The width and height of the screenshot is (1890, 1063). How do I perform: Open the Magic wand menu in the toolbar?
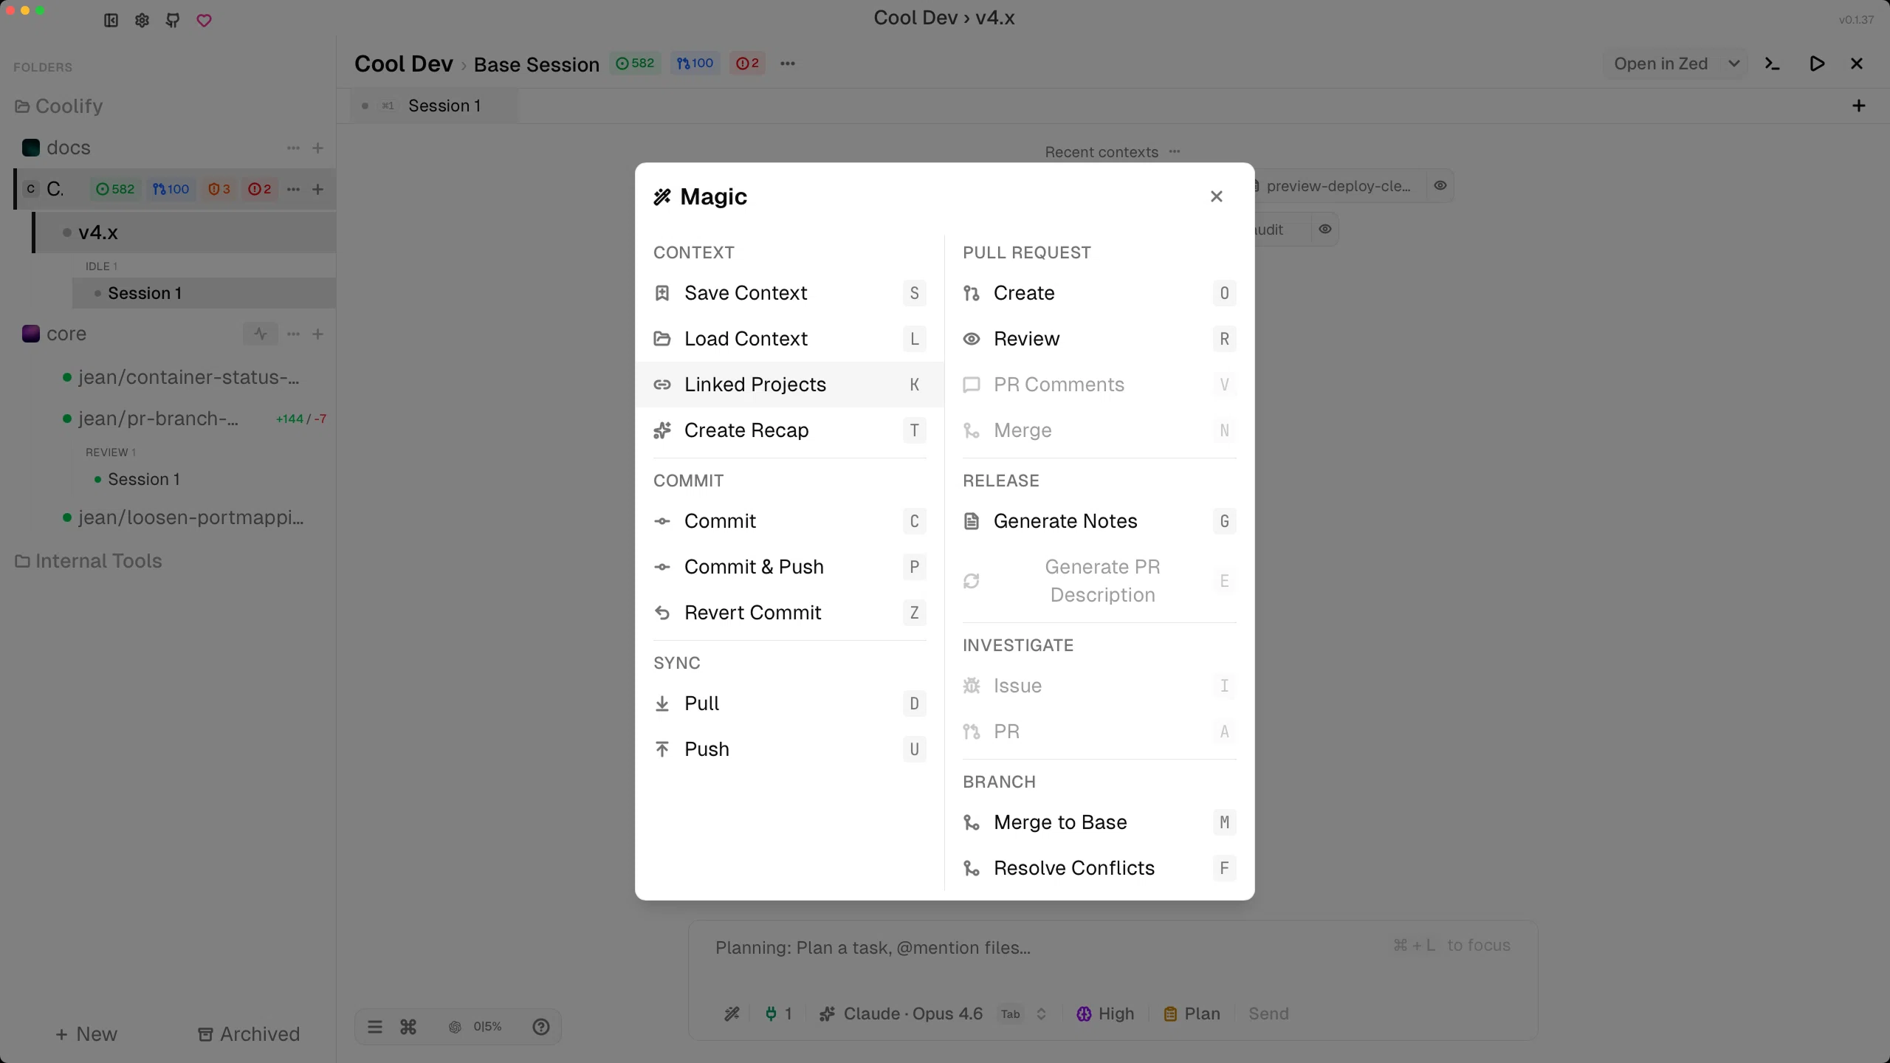(732, 1014)
